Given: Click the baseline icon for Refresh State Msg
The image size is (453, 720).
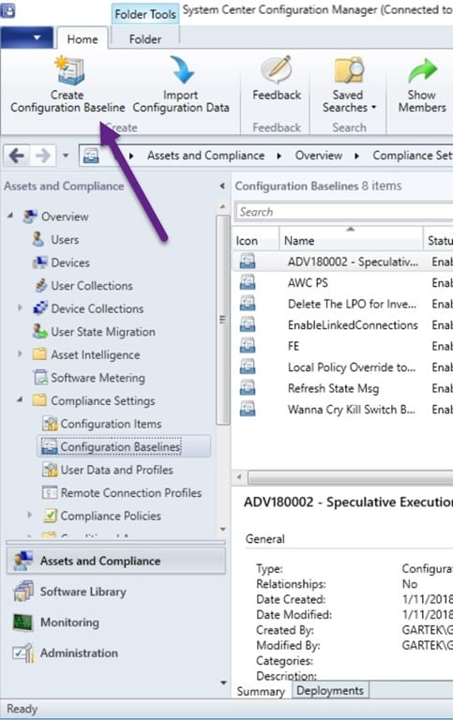Looking at the screenshot, I should (248, 388).
